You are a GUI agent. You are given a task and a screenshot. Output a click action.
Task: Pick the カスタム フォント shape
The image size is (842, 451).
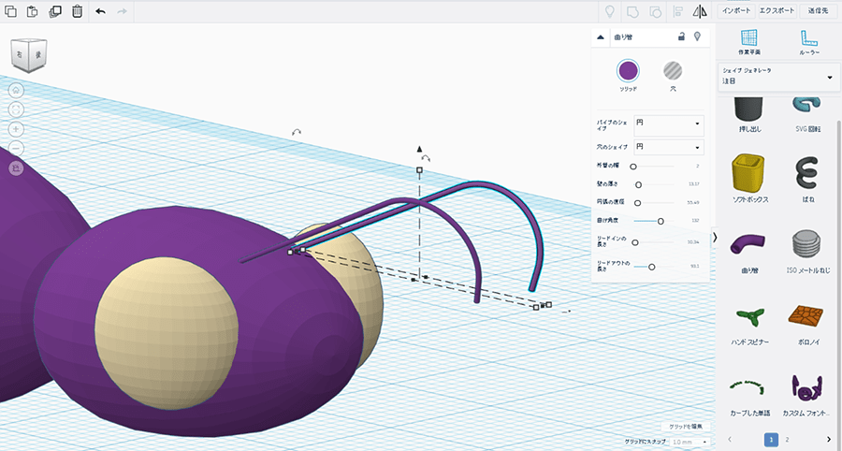tap(806, 395)
